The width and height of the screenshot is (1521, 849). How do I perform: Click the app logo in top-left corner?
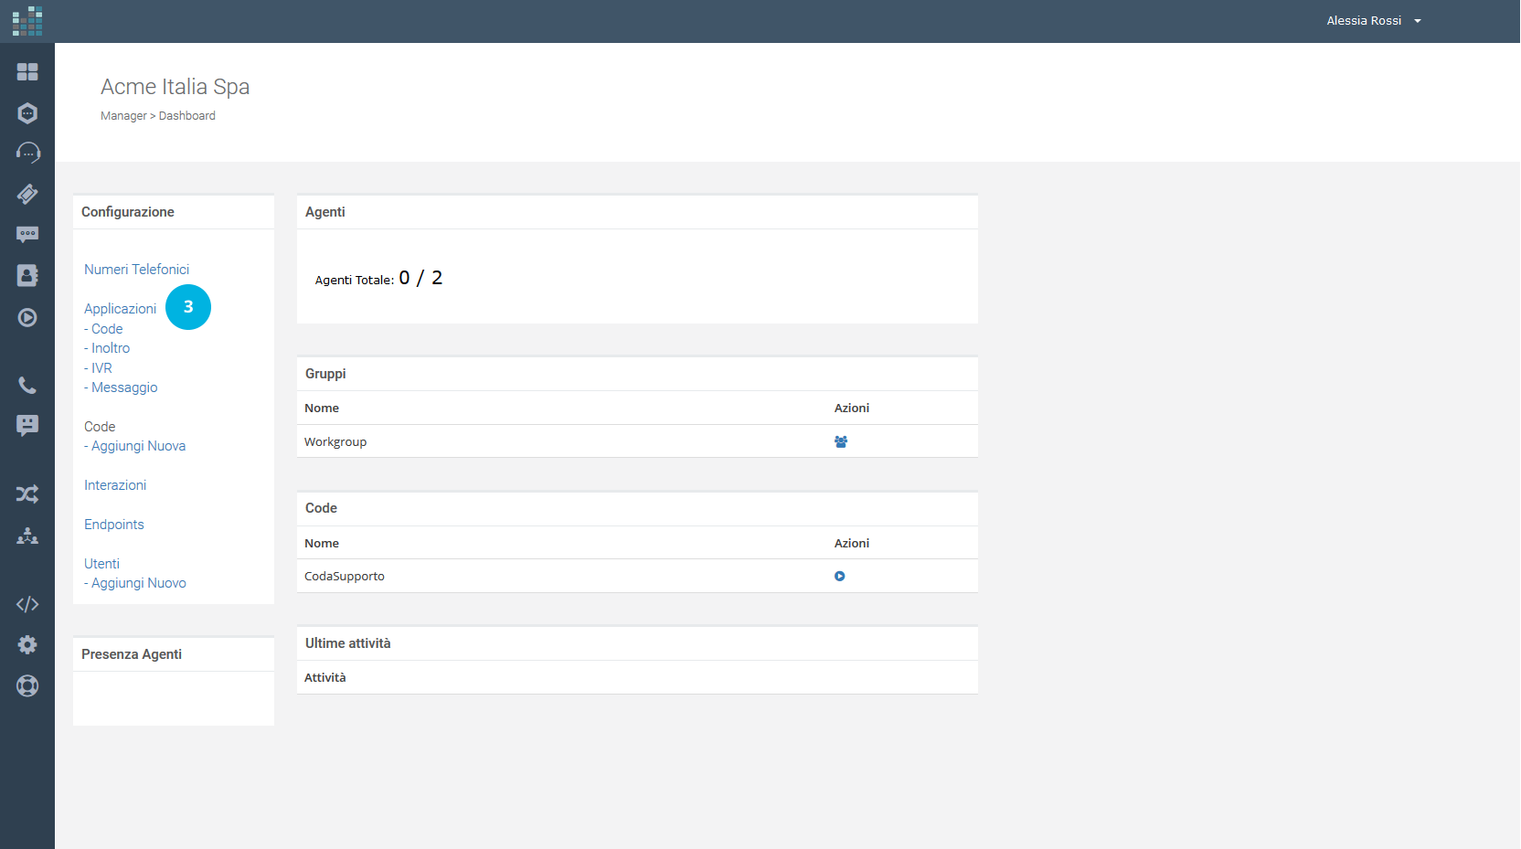[27, 21]
